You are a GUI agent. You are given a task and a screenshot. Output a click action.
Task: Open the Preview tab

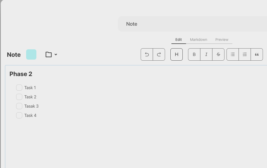pyautogui.click(x=222, y=40)
